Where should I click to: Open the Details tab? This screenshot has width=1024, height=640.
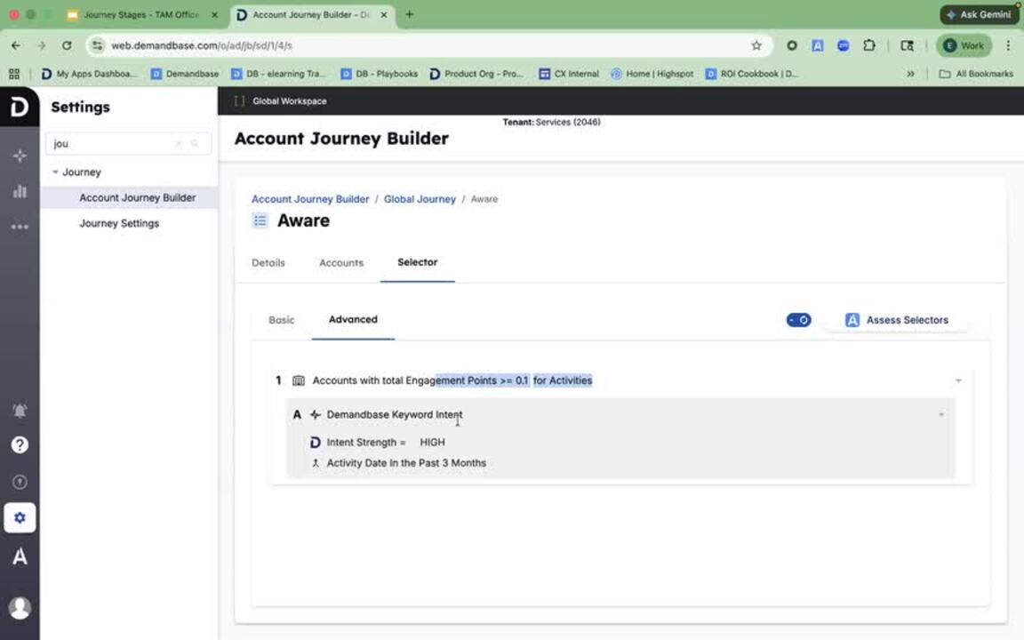[x=268, y=263]
